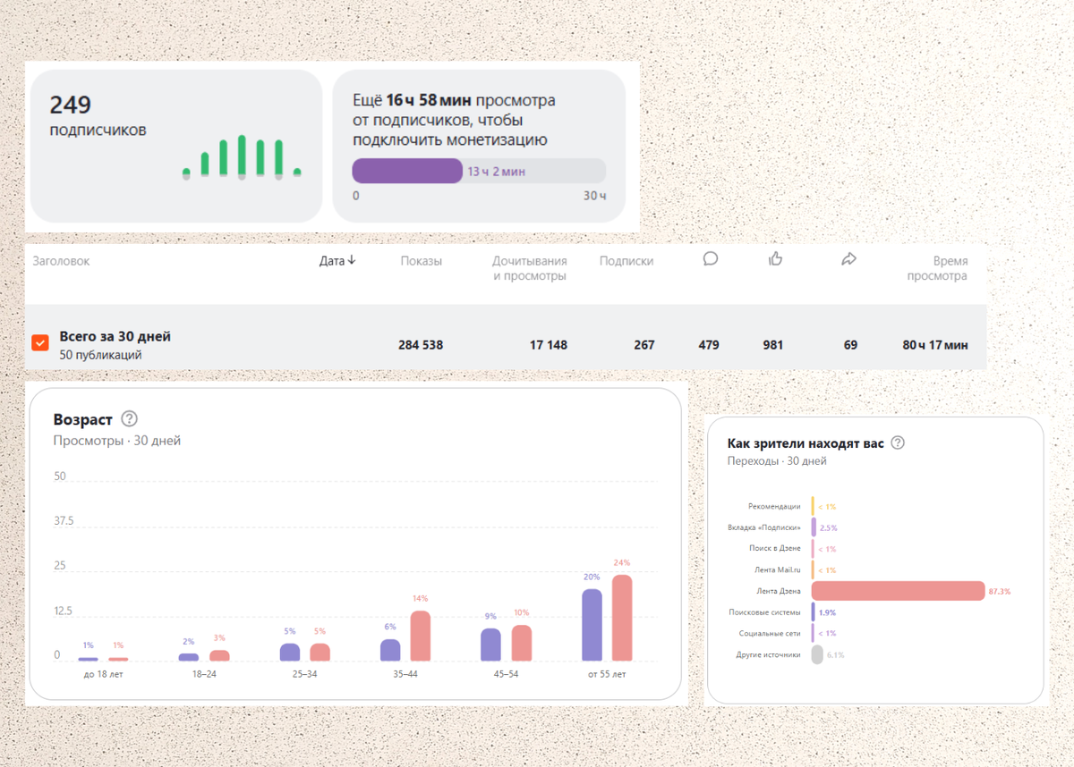Image resolution: width=1074 pixels, height=767 pixels.
Task: Click the Подписки column header
Action: (x=626, y=261)
